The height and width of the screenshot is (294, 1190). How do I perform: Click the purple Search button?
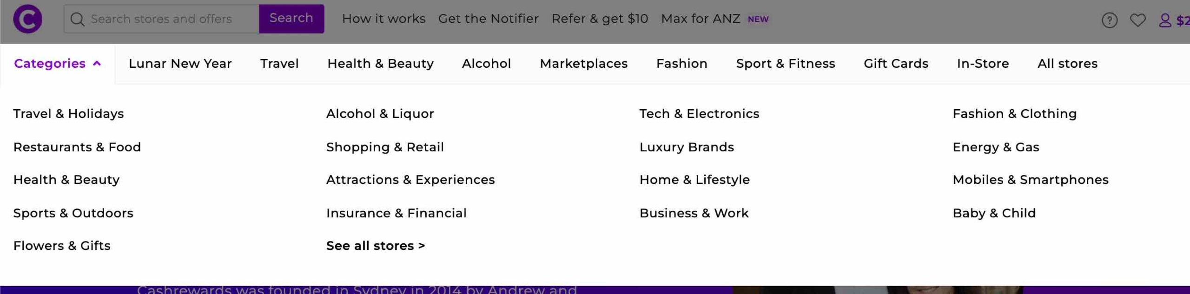(x=291, y=19)
